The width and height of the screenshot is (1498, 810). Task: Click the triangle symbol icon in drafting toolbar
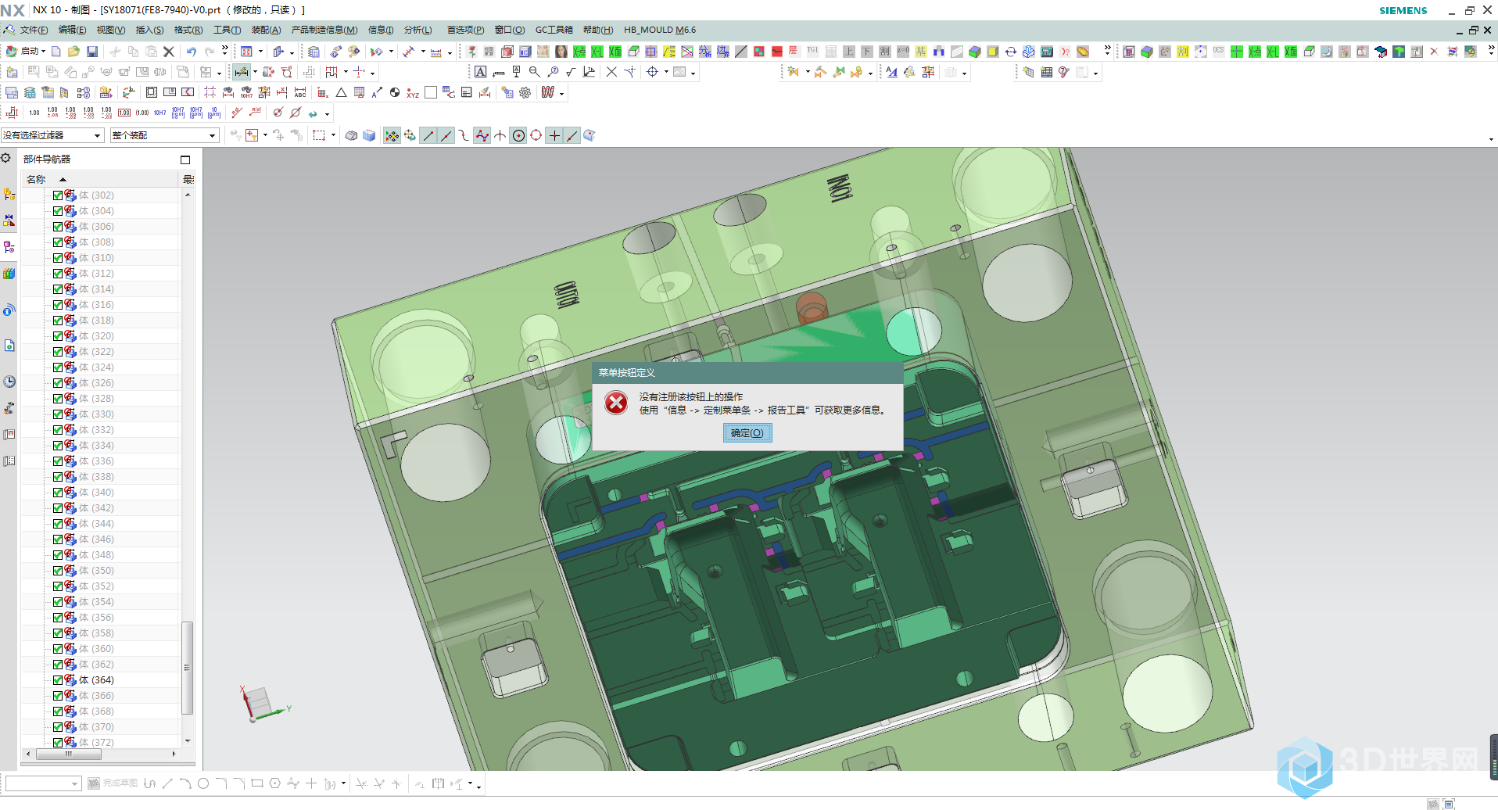(341, 93)
